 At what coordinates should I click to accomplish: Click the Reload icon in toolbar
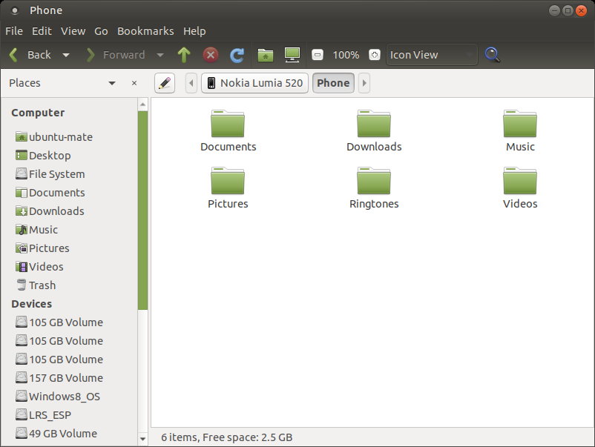(237, 55)
